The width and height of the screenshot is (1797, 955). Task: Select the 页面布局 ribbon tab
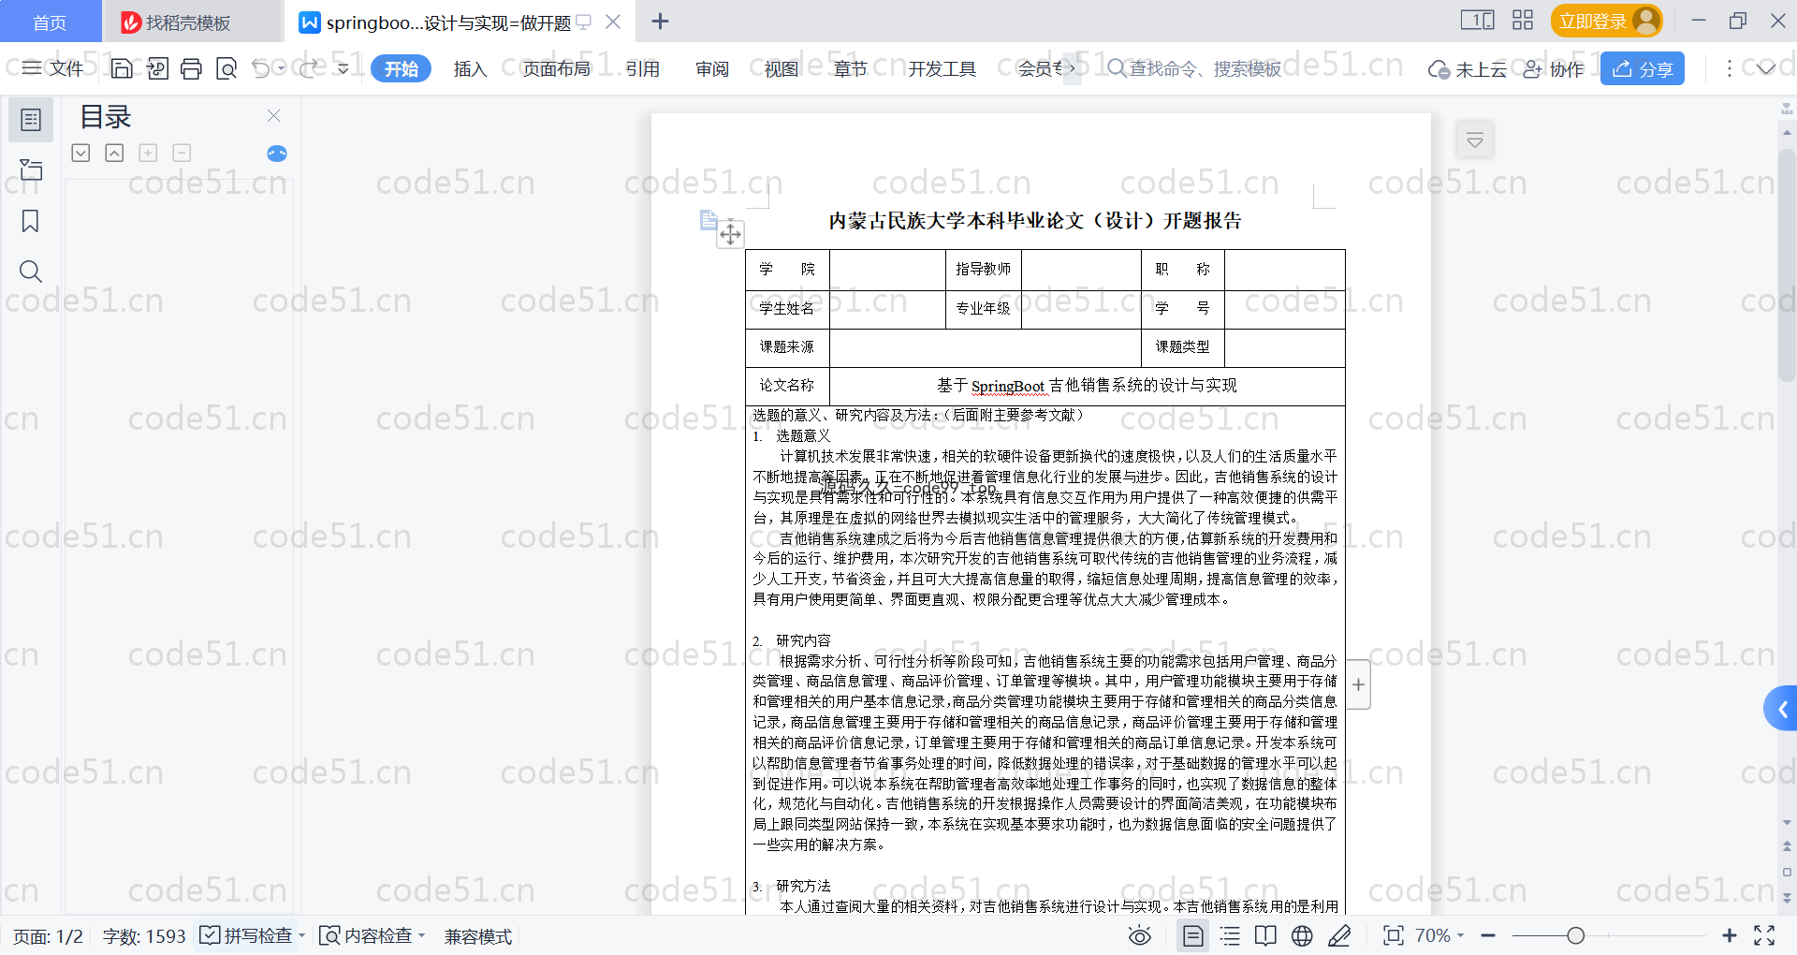click(x=556, y=68)
